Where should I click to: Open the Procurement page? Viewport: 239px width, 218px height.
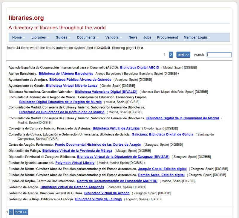pos(168,37)
